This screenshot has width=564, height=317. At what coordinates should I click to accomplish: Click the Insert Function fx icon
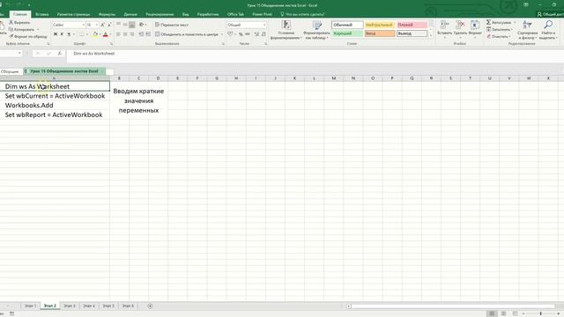tap(60, 53)
